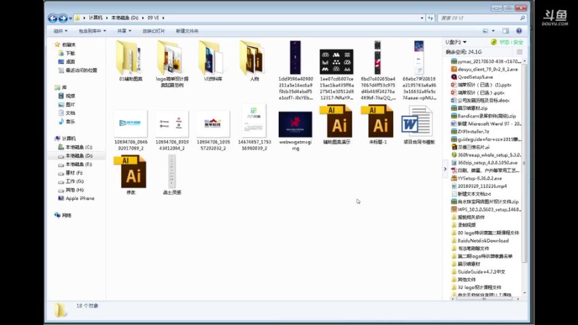Image resolution: width=578 pixels, height=325 pixels.
Task: Open the 共享 dropdown menu
Action: [x=124, y=31]
